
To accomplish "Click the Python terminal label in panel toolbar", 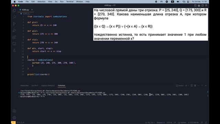I will click(180, 86).
